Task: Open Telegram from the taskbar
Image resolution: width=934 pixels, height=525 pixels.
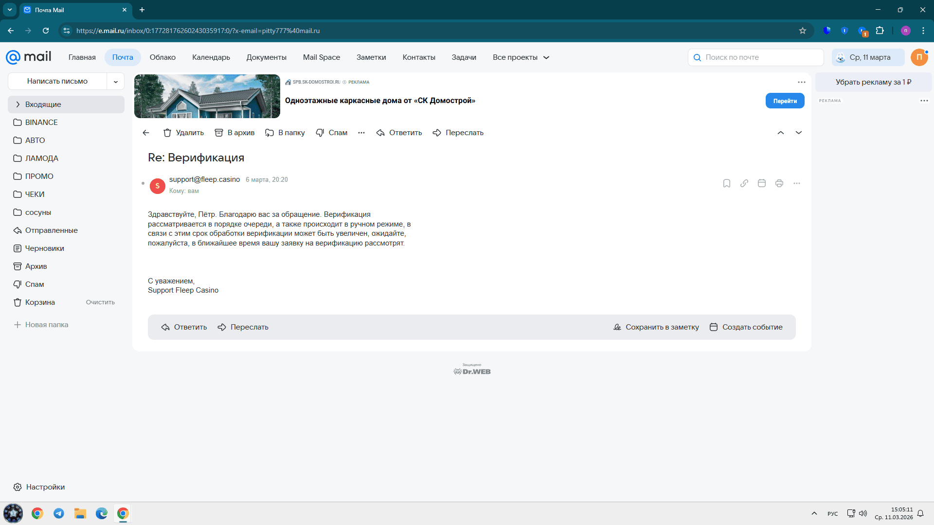Action: coord(59,513)
